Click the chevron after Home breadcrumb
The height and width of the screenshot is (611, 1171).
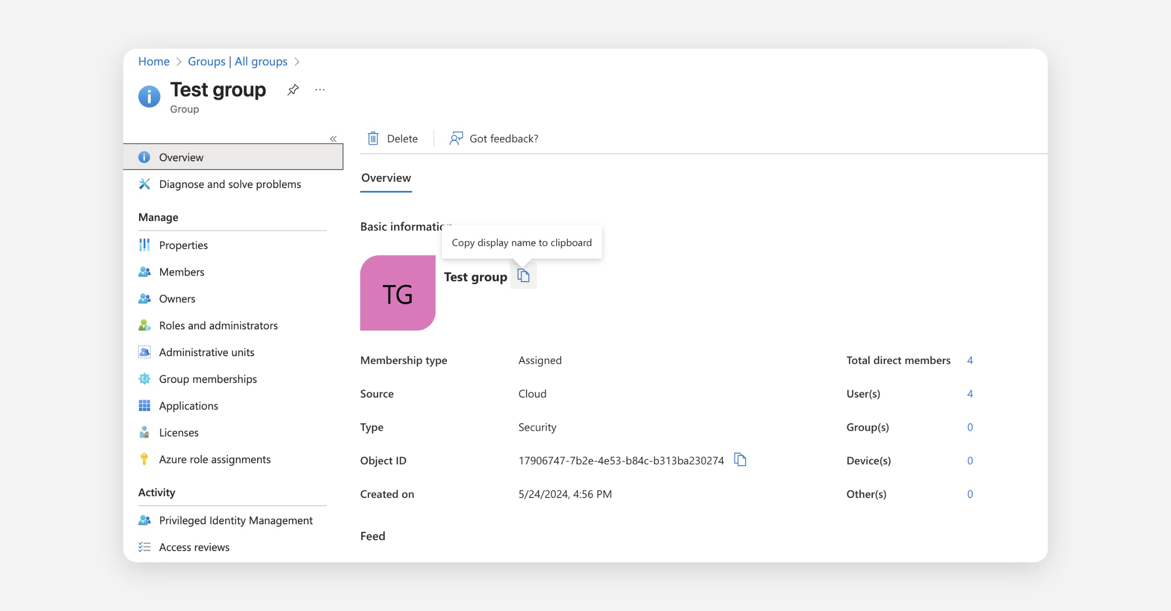[x=179, y=62]
